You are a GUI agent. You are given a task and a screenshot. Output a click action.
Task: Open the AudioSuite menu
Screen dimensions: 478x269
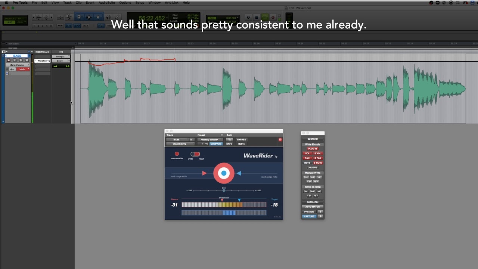point(107,3)
